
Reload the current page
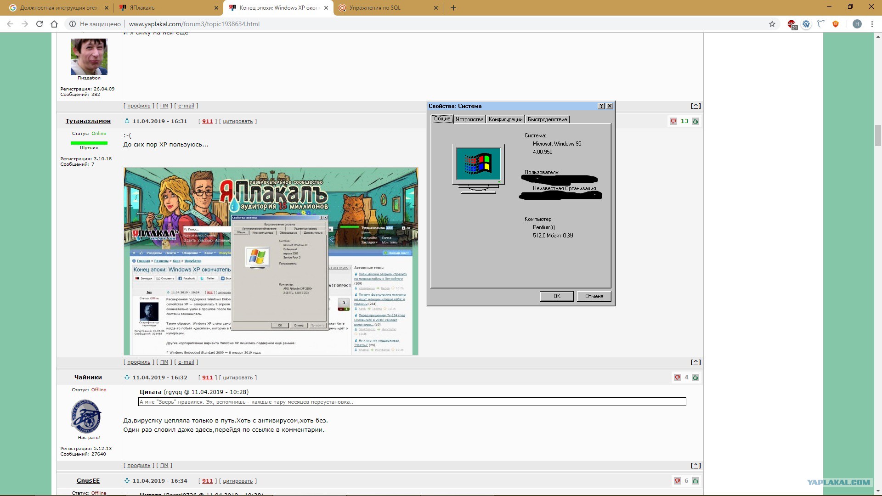(40, 24)
